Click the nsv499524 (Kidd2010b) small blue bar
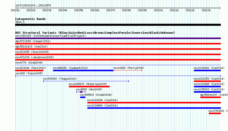Image resolution: width=228 pixels, height=131 pixels. pos(83,97)
